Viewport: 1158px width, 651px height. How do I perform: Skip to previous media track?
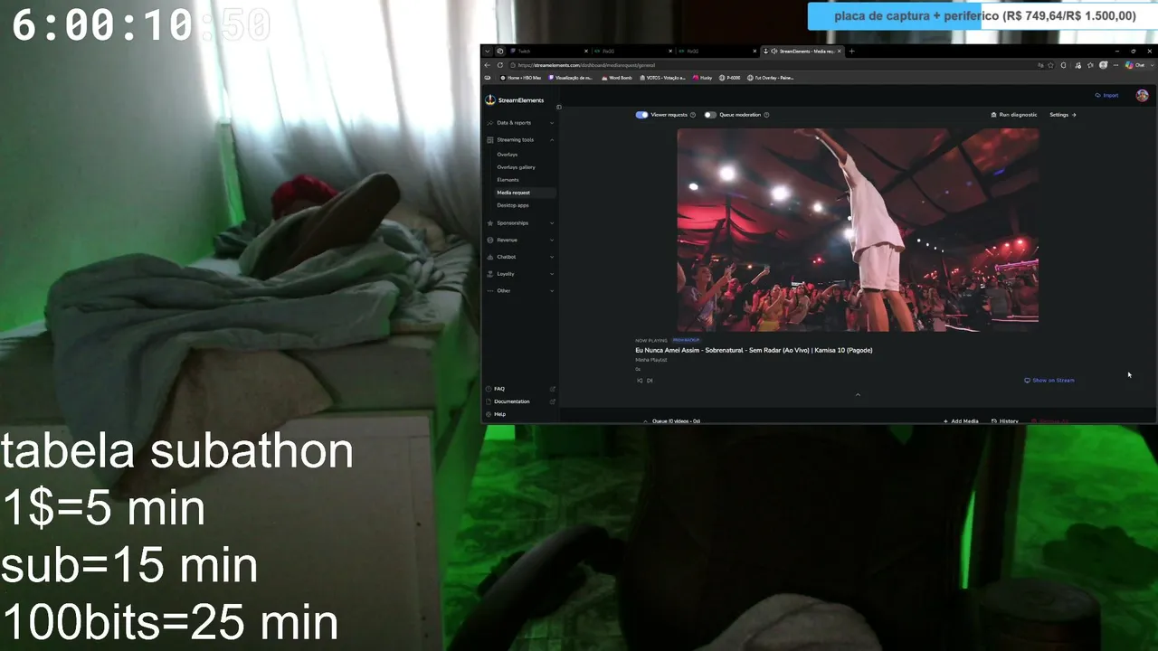click(640, 381)
